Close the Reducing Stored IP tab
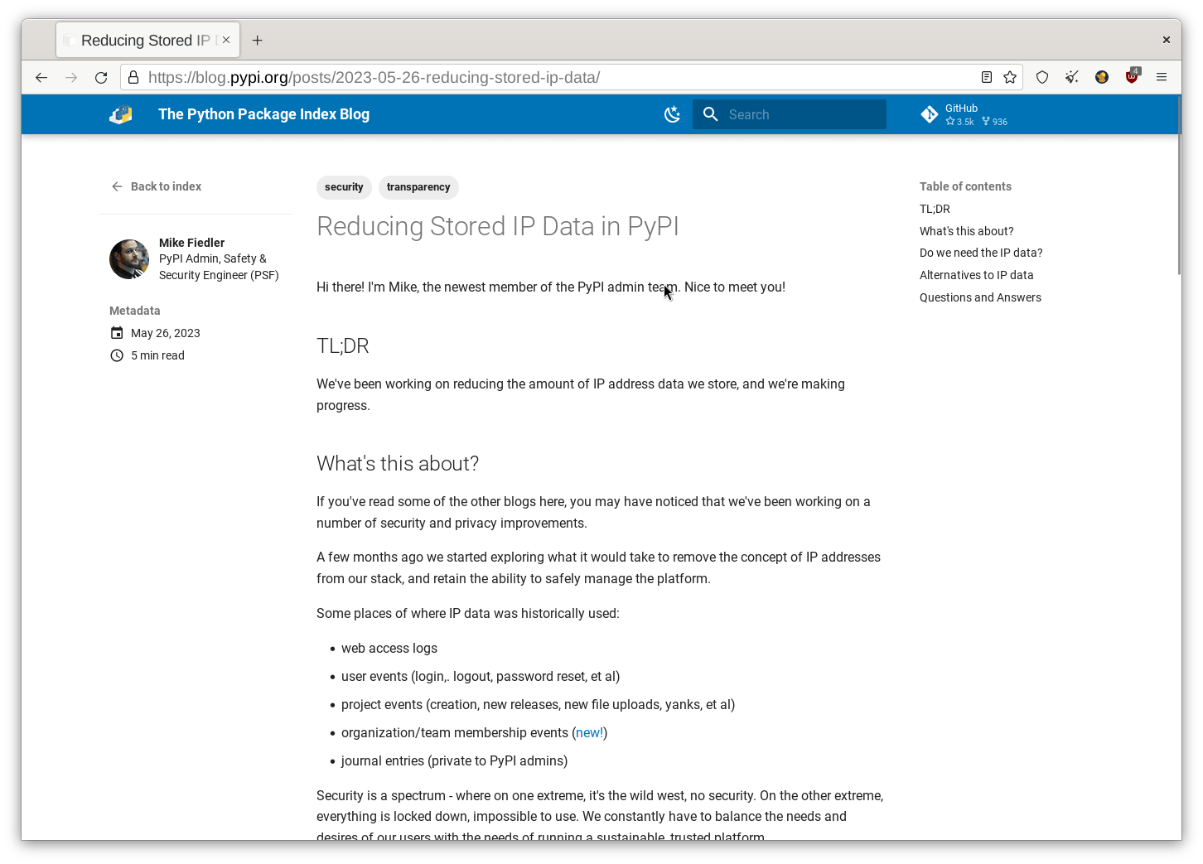Screen dimensions: 1203x864 click(x=226, y=40)
